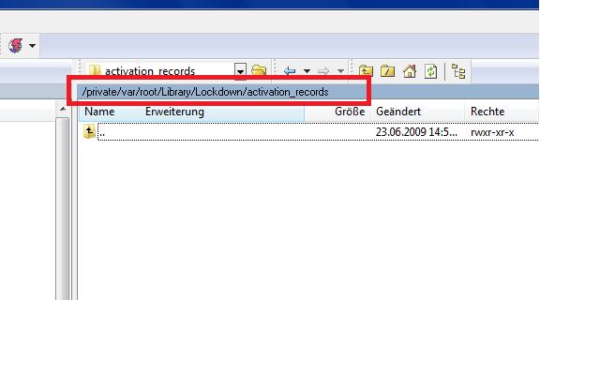Go forward to next directory
This screenshot has width=600, height=375.
[322, 70]
